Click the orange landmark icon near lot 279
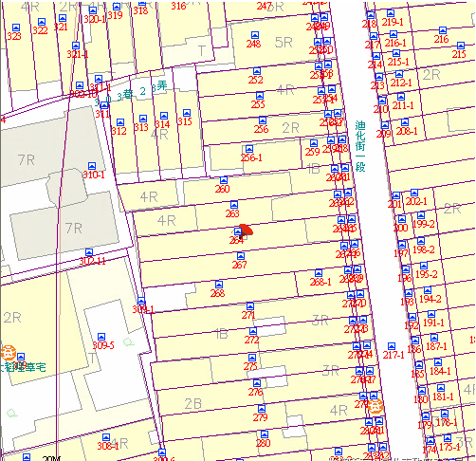 coord(375,405)
